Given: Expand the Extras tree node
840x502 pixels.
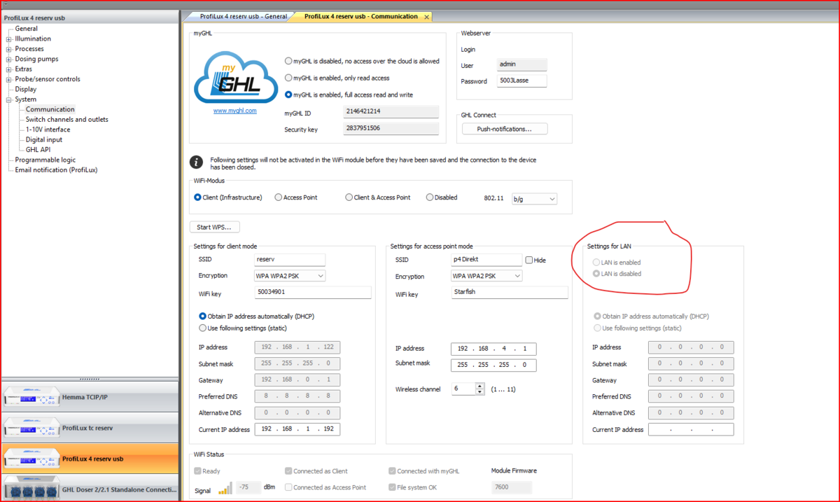Looking at the screenshot, I should point(9,69).
